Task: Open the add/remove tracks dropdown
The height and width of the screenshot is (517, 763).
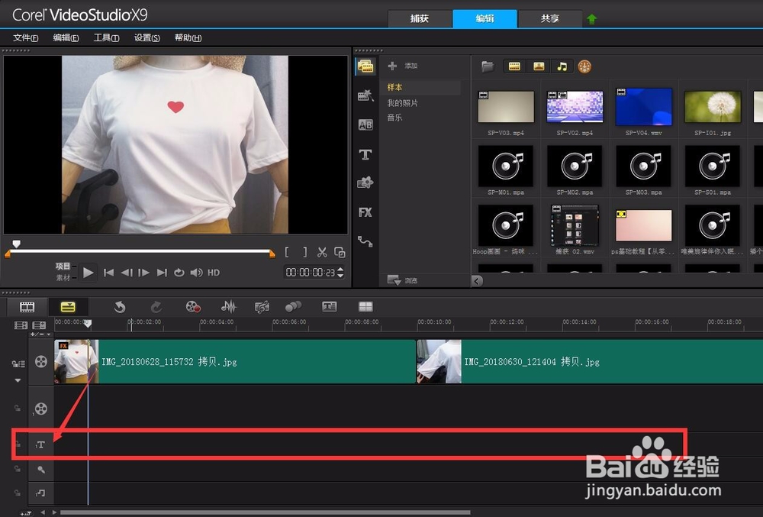Action: click(x=40, y=334)
